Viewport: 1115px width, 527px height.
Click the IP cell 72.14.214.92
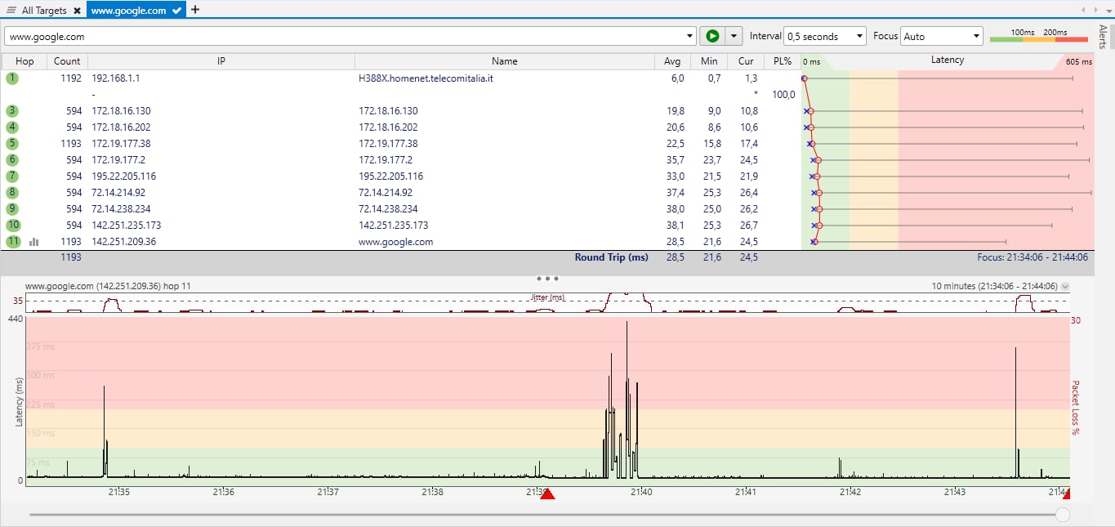click(x=118, y=193)
